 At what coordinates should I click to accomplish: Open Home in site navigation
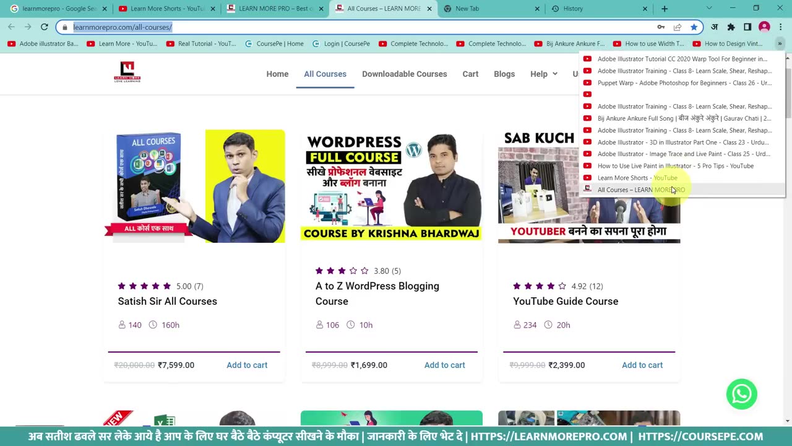277,74
